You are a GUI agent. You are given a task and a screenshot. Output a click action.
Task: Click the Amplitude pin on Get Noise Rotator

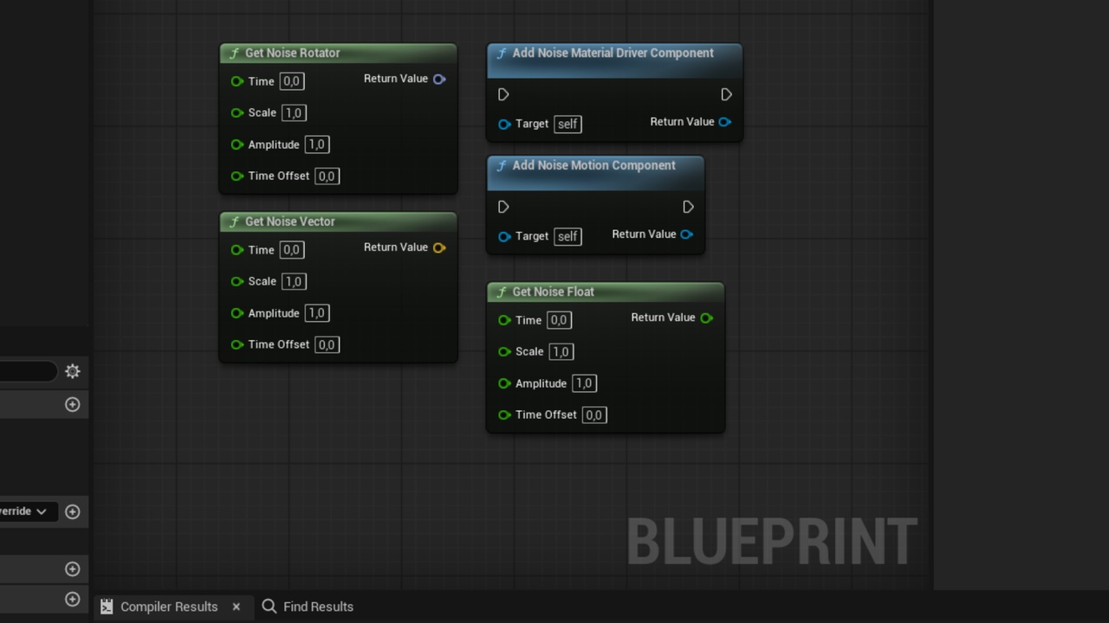[237, 145]
